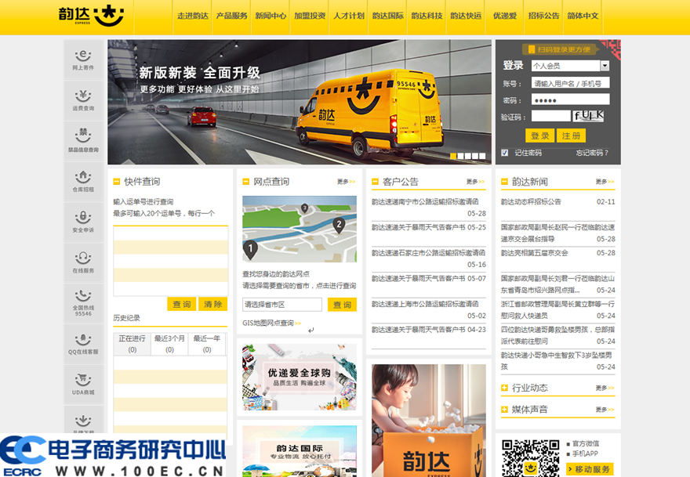Select 韵达国际 in the top navigation
Screen dimensions: 690x477
[x=387, y=16]
